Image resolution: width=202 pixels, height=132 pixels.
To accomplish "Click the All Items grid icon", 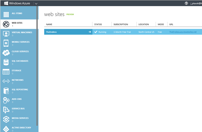I will pyautogui.click(x=6, y=15).
